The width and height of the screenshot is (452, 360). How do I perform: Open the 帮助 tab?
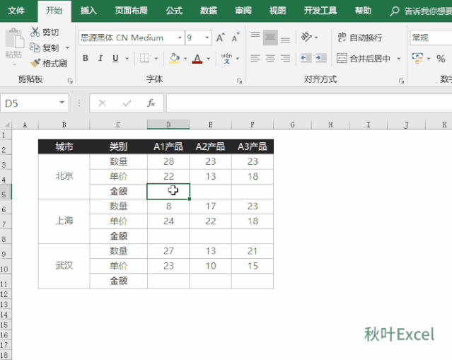(363, 11)
